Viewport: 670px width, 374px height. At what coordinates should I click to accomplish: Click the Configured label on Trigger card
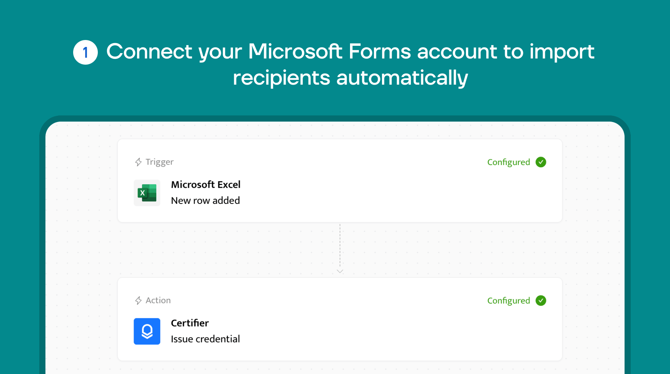click(509, 162)
